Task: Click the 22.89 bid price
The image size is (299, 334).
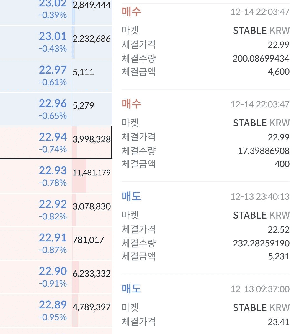Action: tap(53, 305)
